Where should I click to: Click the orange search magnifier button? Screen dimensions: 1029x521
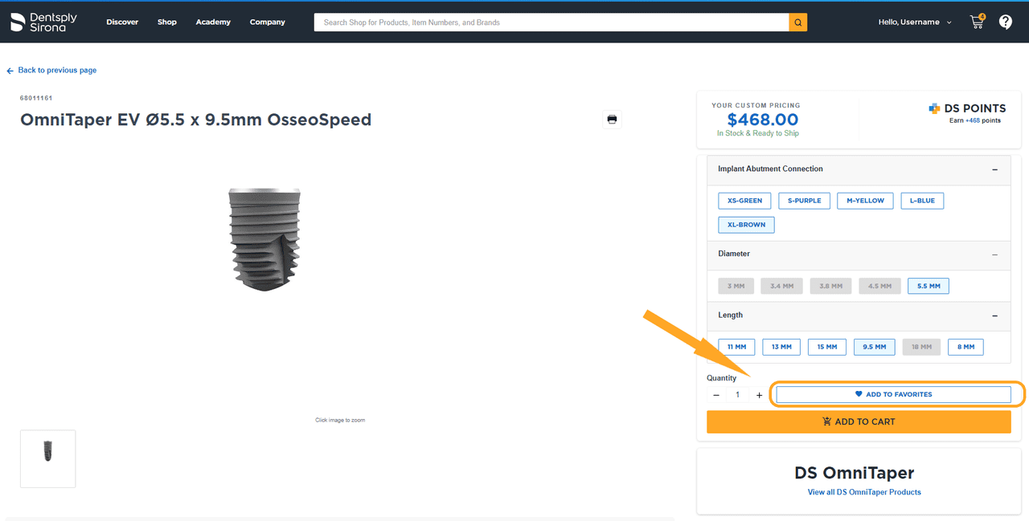(x=797, y=22)
